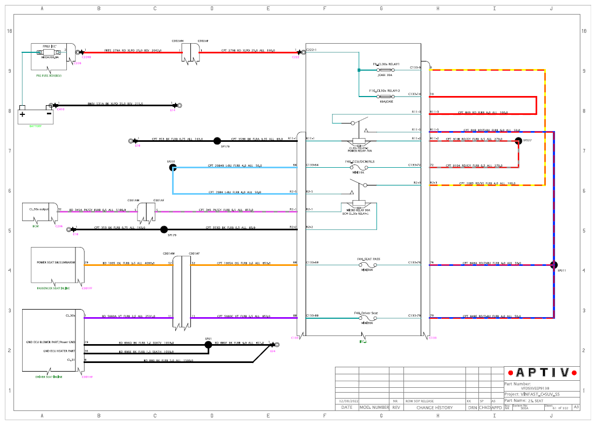Click the F9_CL30s RELAY1 fuse symbol
596x425 pixels.
(x=385, y=70)
